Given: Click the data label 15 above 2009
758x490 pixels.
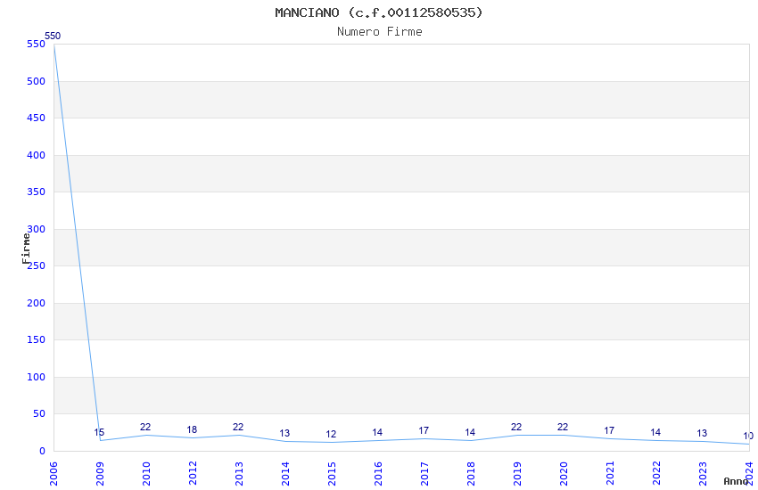Looking at the screenshot, I should (99, 432).
